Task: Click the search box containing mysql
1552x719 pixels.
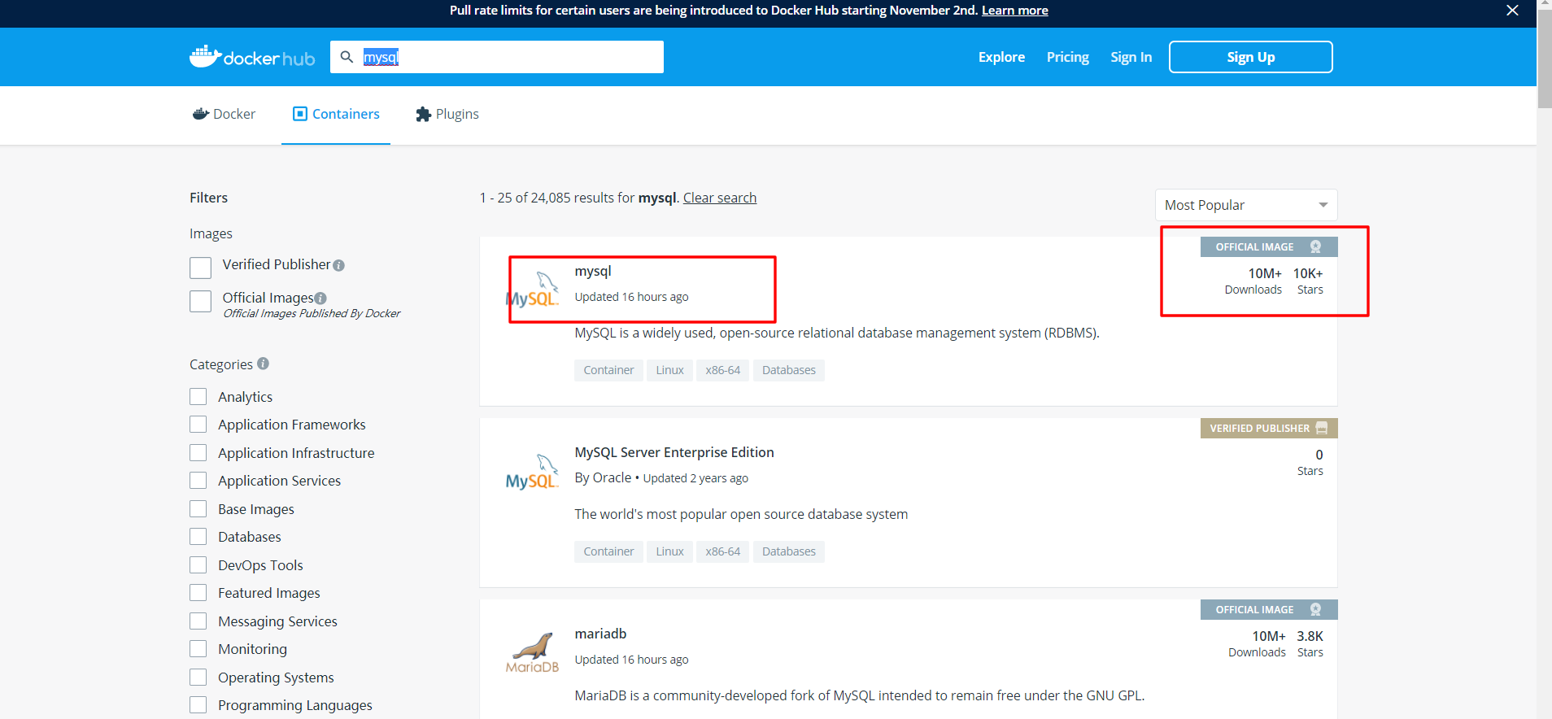Action: (497, 57)
